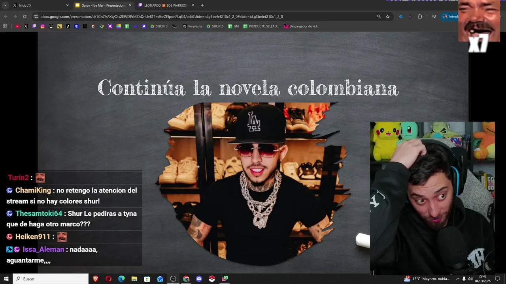Launch Brave from the taskbar

(x=96, y=279)
